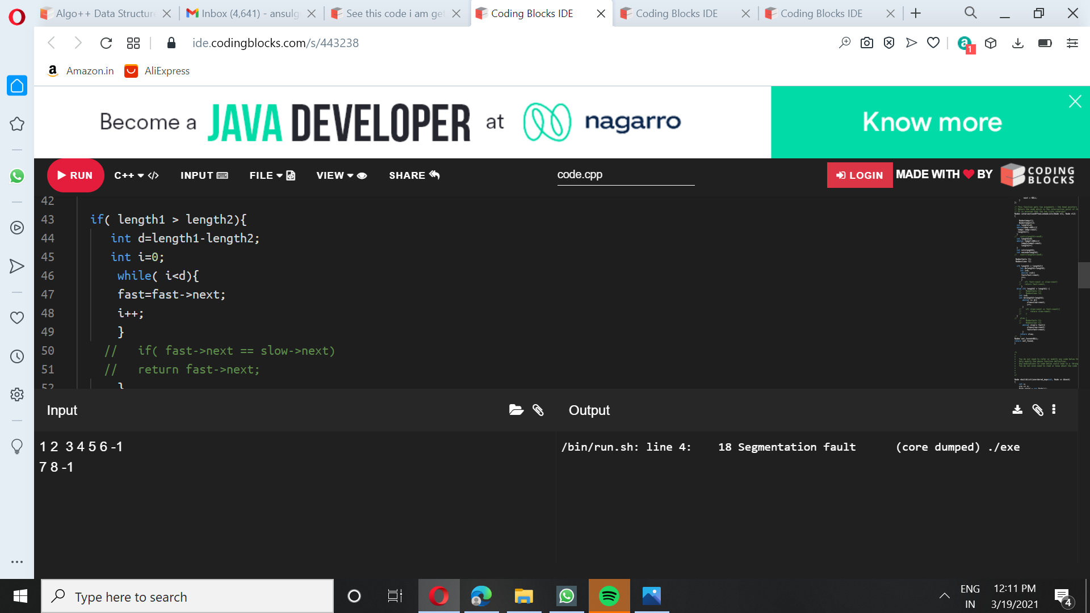This screenshot has height=613, width=1090.
Task: Close the Nagarro advertisement banner
Action: [1075, 102]
